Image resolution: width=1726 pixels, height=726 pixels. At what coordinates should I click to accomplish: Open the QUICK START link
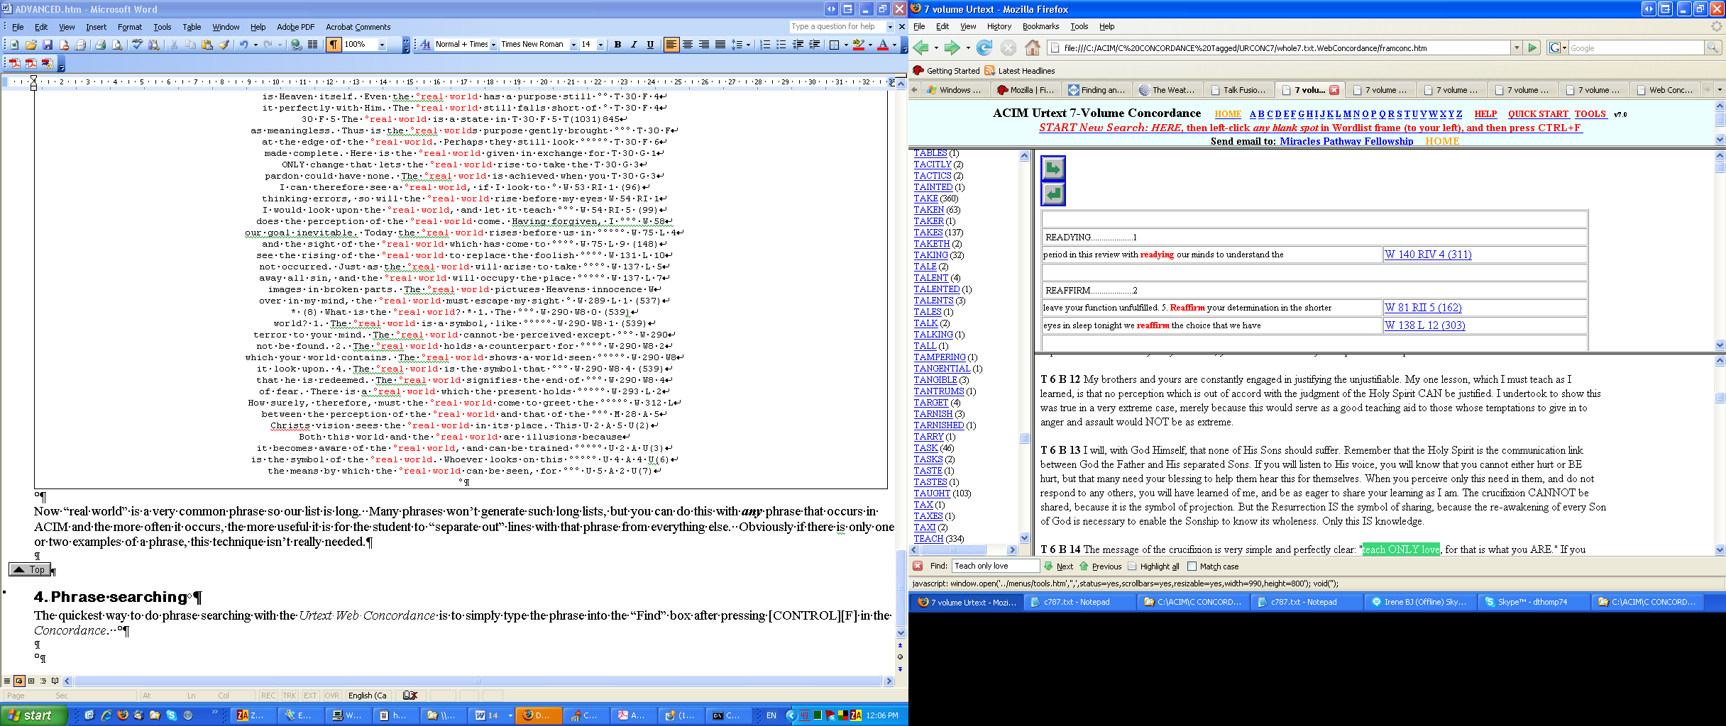(1537, 113)
